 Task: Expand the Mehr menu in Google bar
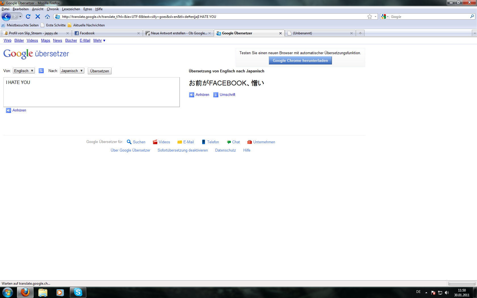tap(99, 41)
